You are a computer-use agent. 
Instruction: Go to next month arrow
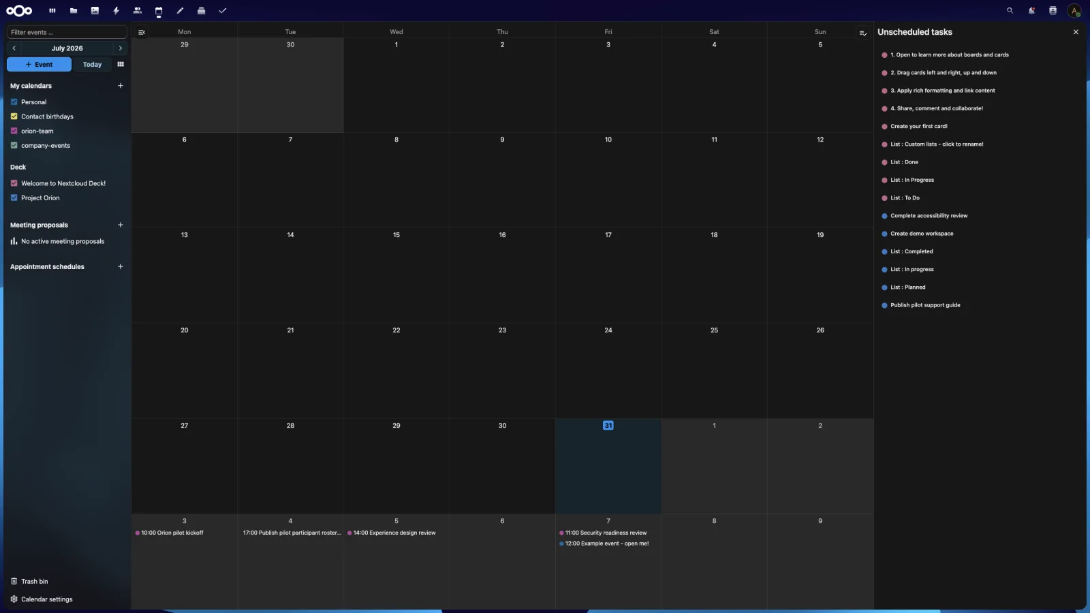point(121,48)
